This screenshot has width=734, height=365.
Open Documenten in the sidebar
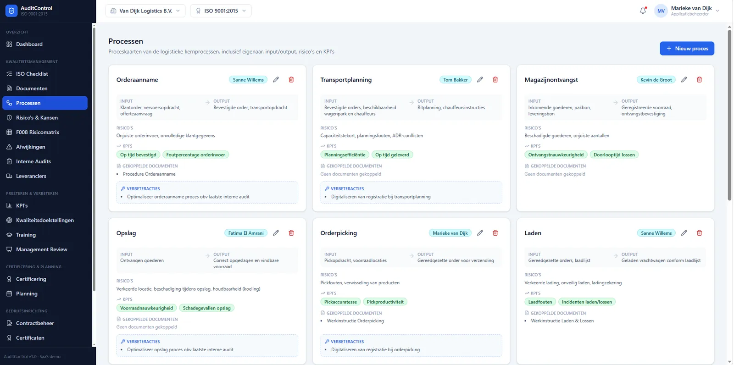pyautogui.click(x=45, y=88)
